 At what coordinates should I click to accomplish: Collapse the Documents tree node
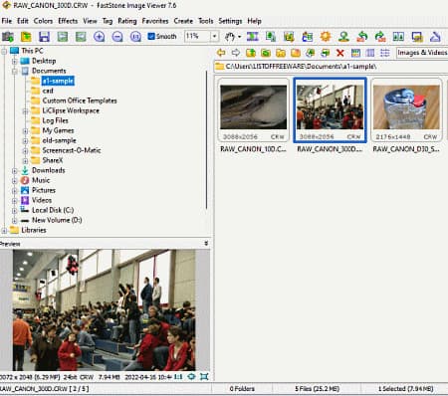(14, 71)
